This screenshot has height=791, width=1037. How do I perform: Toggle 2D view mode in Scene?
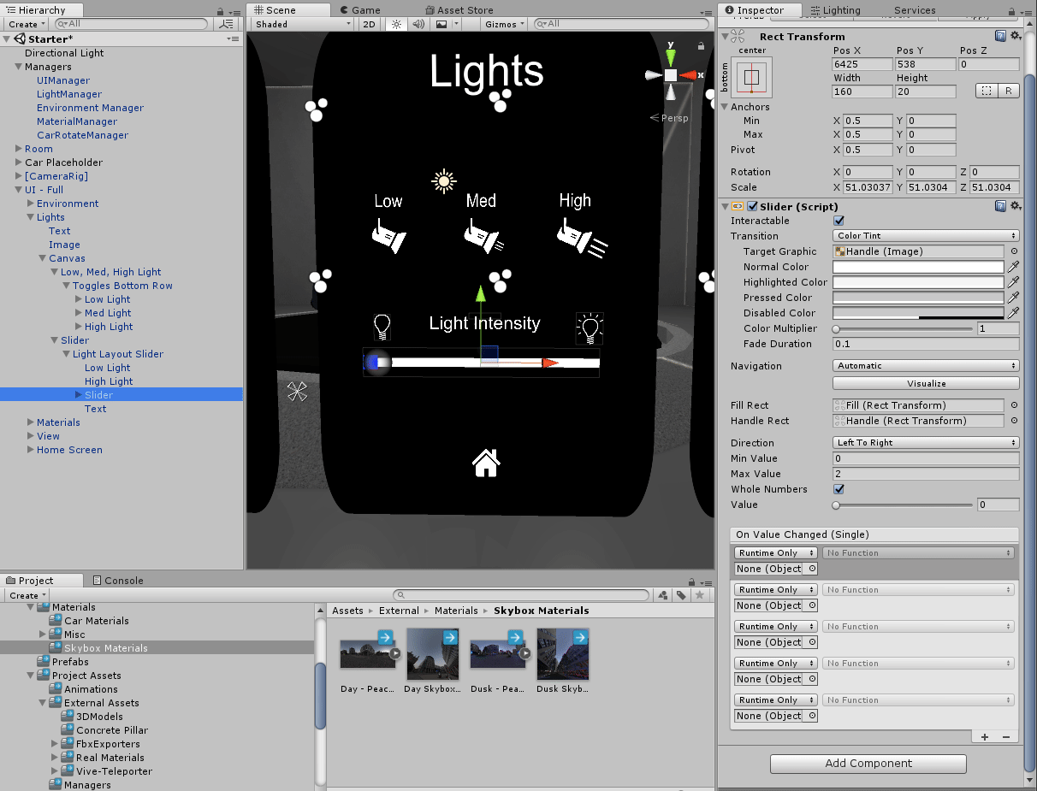click(369, 24)
